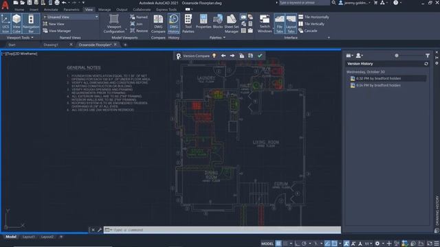The width and height of the screenshot is (440, 247).
Task: Toggle the lightbulb comparison visibility in Version Compare
Action: [214, 56]
